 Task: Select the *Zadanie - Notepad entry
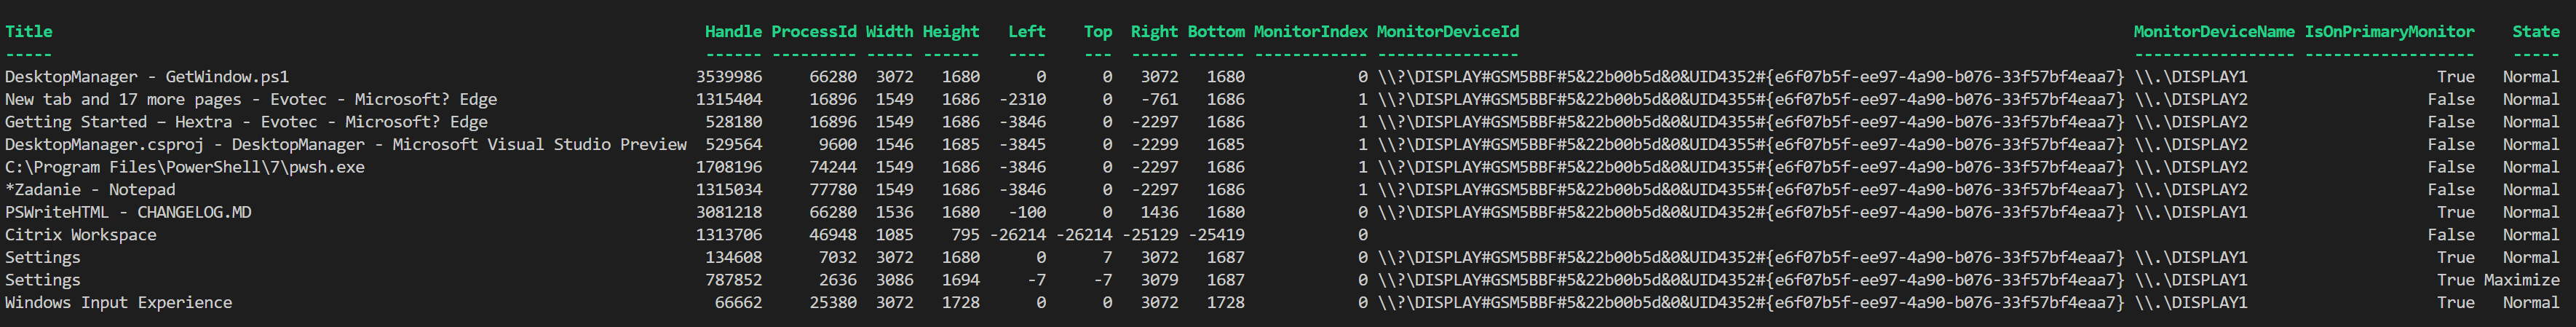[x=90, y=190]
